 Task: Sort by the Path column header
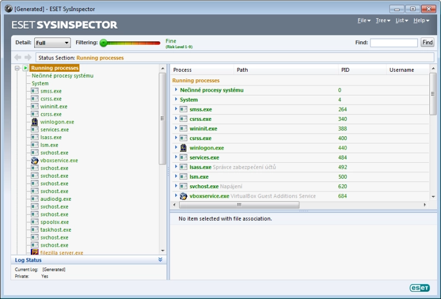(x=286, y=70)
